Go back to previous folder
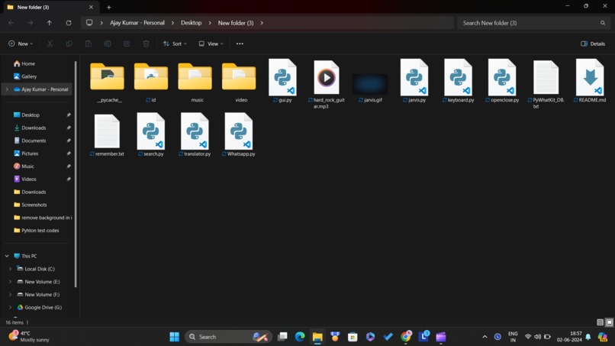Viewport: 615px width, 346px height. click(11, 23)
